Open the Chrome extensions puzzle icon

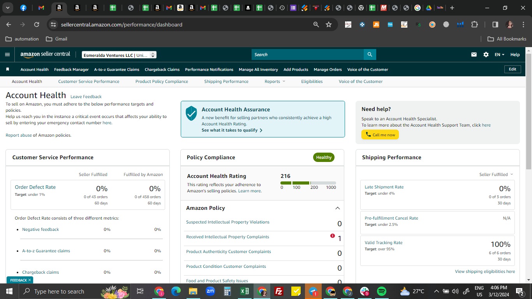coord(474,25)
